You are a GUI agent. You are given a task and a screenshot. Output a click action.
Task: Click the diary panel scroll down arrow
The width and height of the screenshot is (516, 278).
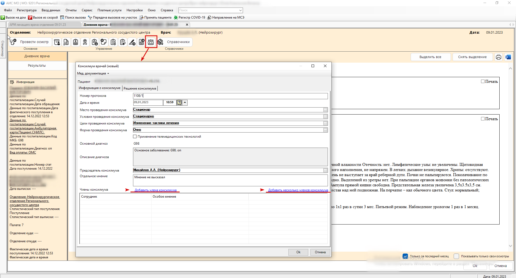510,246
